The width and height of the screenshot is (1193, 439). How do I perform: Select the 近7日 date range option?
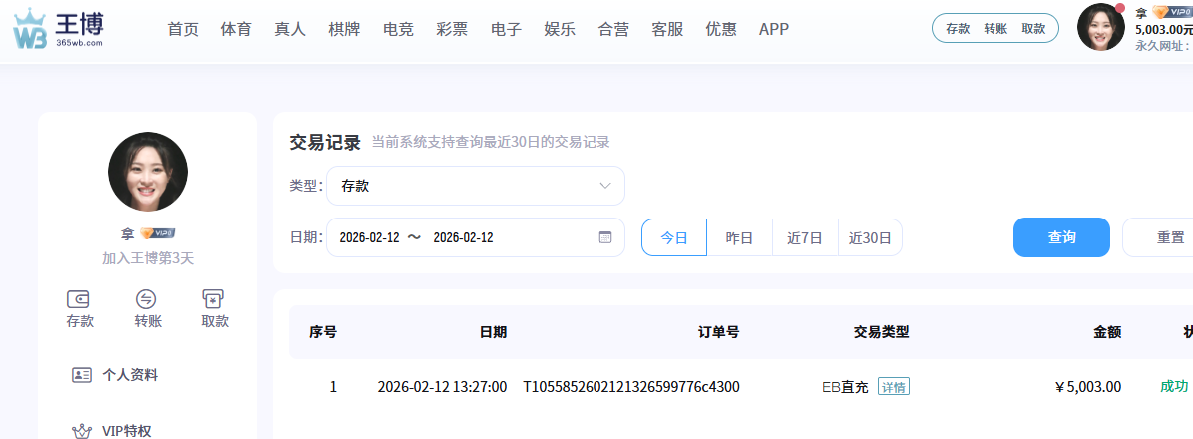coord(805,238)
